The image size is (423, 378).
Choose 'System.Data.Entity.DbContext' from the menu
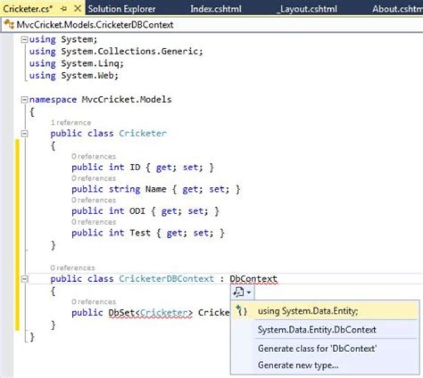pos(317,330)
